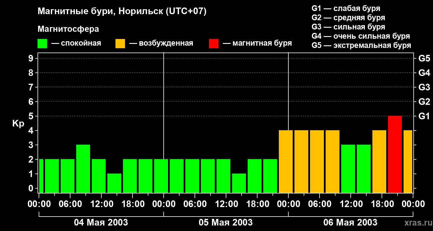Click the narrow orange bar after the red bar
This screenshot has height=231, width=433.
point(408,161)
